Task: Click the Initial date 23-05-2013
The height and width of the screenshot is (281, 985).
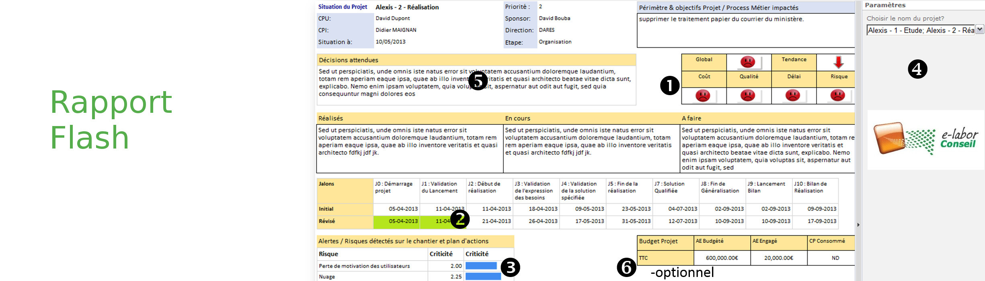Action: 636,209
